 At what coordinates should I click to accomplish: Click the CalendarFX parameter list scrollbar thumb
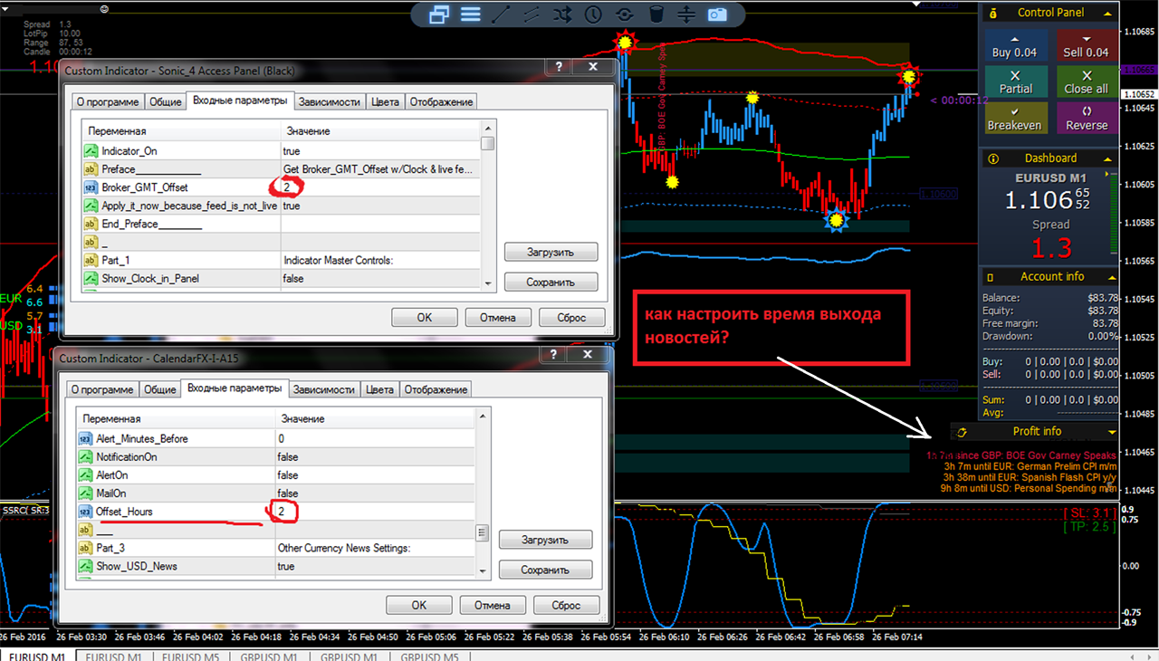tap(483, 533)
